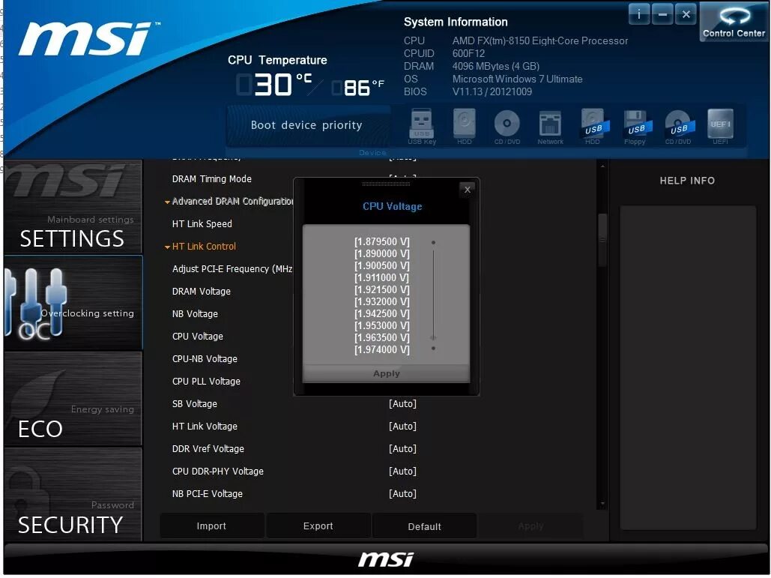Image resolution: width=771 pixels, height=578 pixels.
Task: Click the Export button
Action: coord(318,526)
